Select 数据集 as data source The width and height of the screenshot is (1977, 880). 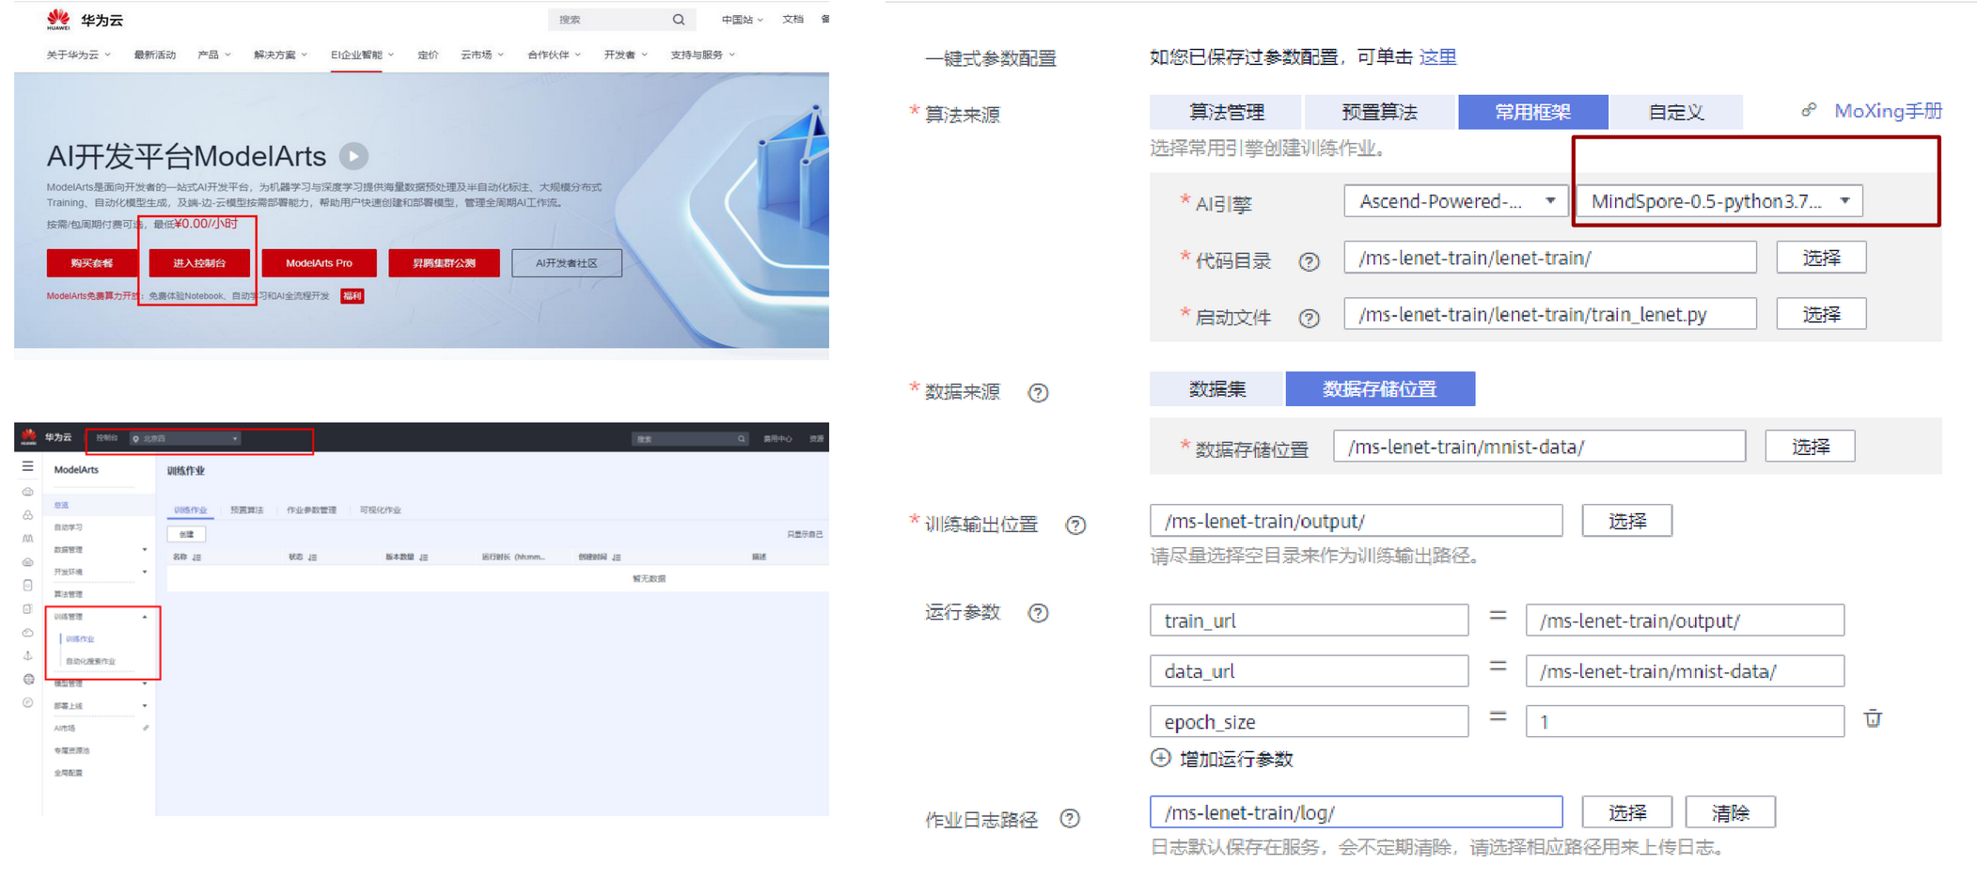(x=1216, y=389)
